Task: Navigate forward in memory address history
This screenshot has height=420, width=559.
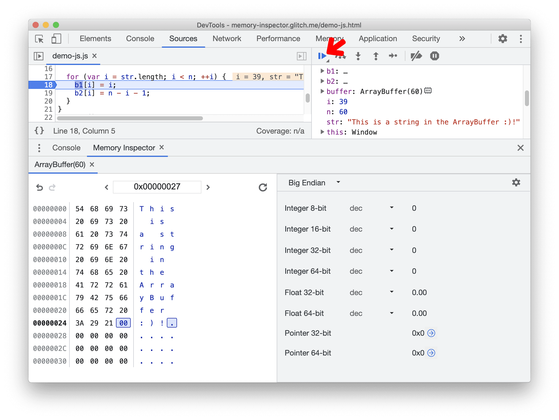Action: (x=52, y=187)
